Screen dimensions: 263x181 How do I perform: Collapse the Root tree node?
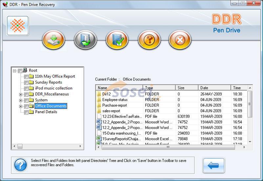click(x=14, y=71)
